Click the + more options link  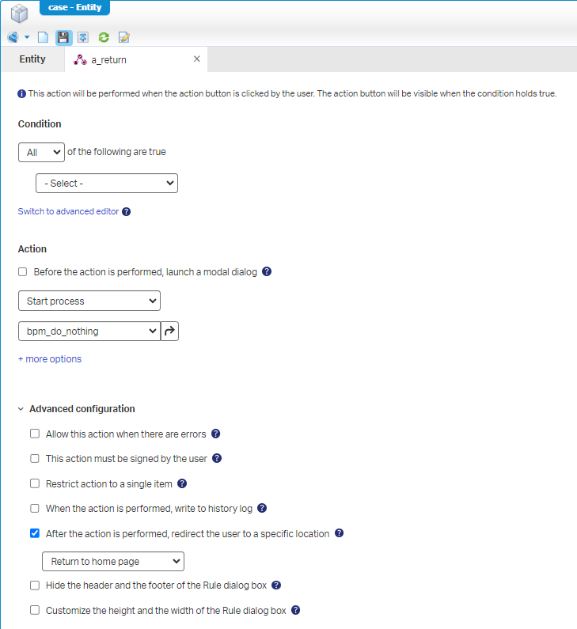pos(50,359)
